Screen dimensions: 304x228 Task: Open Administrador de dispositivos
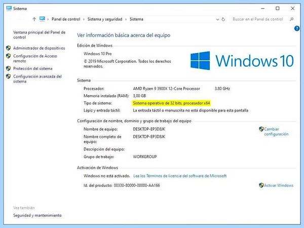[39, 48]
